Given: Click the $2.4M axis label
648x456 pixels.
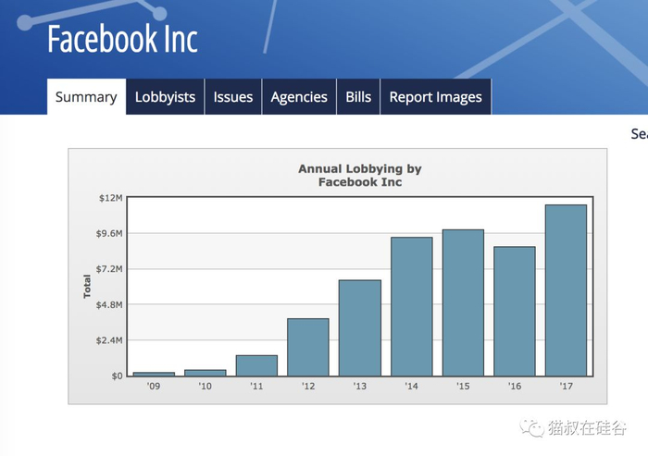Looking at the screenshot, I should pos(109,340).
